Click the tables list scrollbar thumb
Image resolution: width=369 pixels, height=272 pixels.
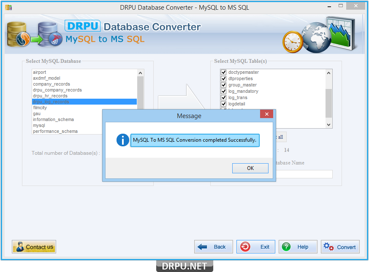[x=329, y=103]
